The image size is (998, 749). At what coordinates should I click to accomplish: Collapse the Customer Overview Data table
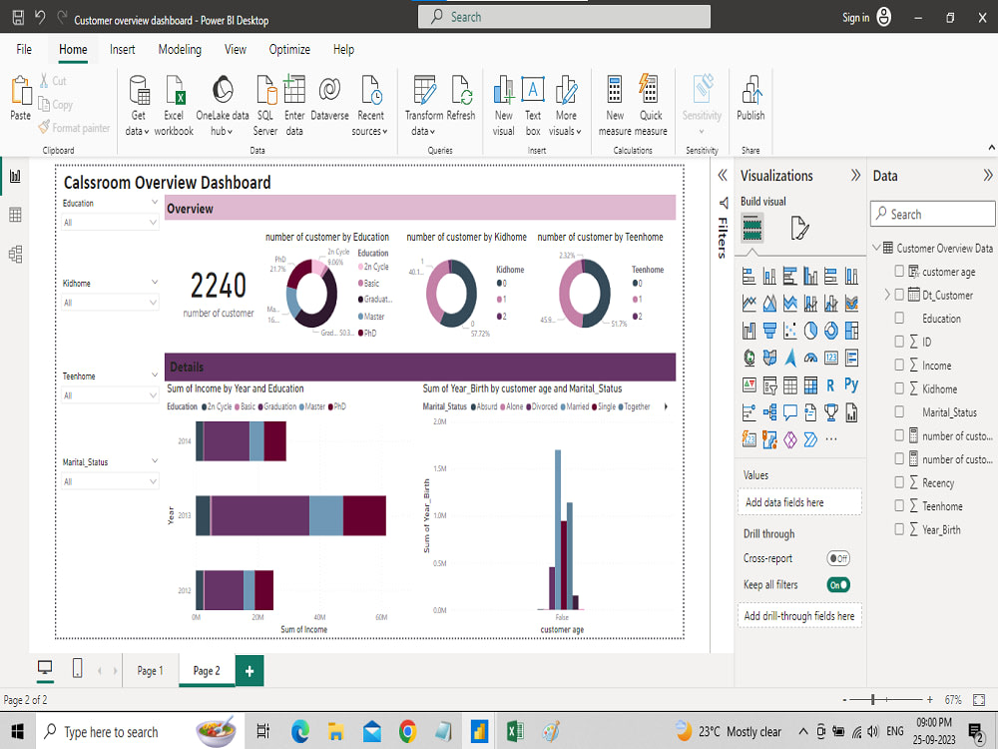click(876, 247)
